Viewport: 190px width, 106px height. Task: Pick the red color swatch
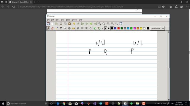118,28
